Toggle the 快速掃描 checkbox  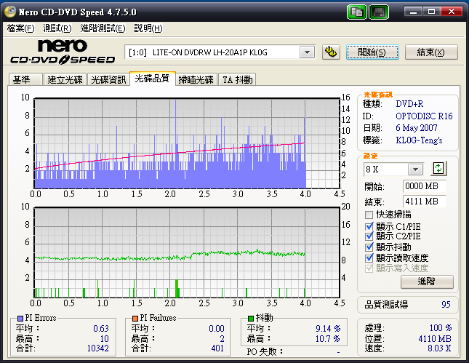[369, 215]
